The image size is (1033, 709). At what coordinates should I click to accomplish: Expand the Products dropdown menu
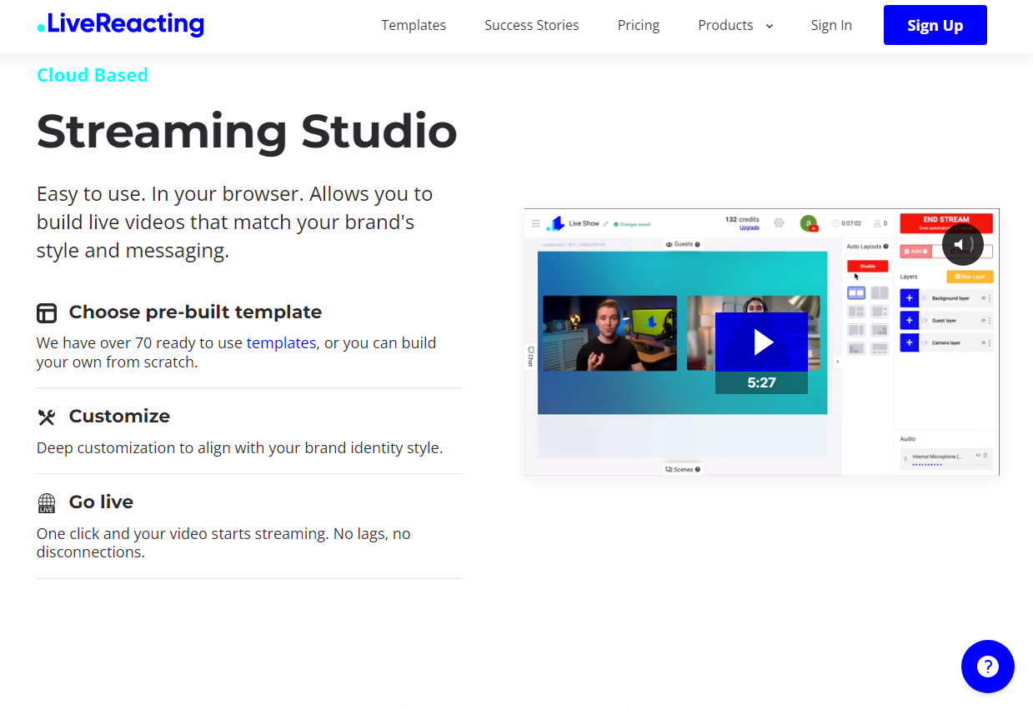click(x=736, y=25)
